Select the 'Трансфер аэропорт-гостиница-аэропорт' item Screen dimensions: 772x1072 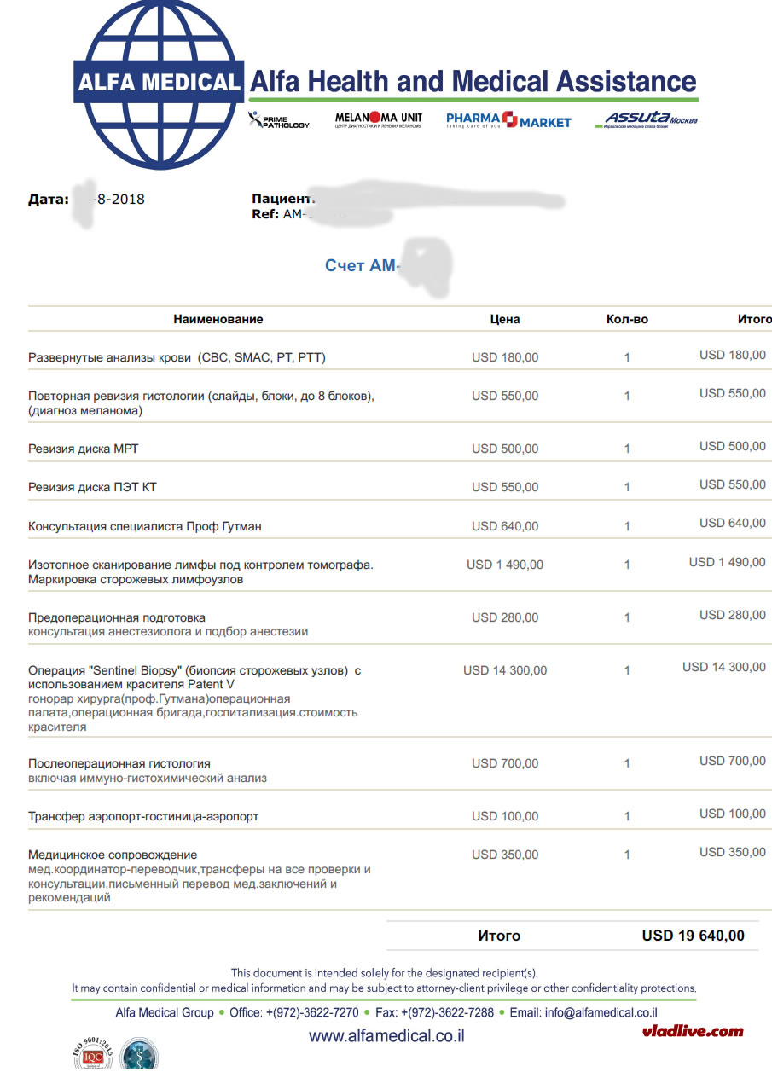click(x=143, y=816)
